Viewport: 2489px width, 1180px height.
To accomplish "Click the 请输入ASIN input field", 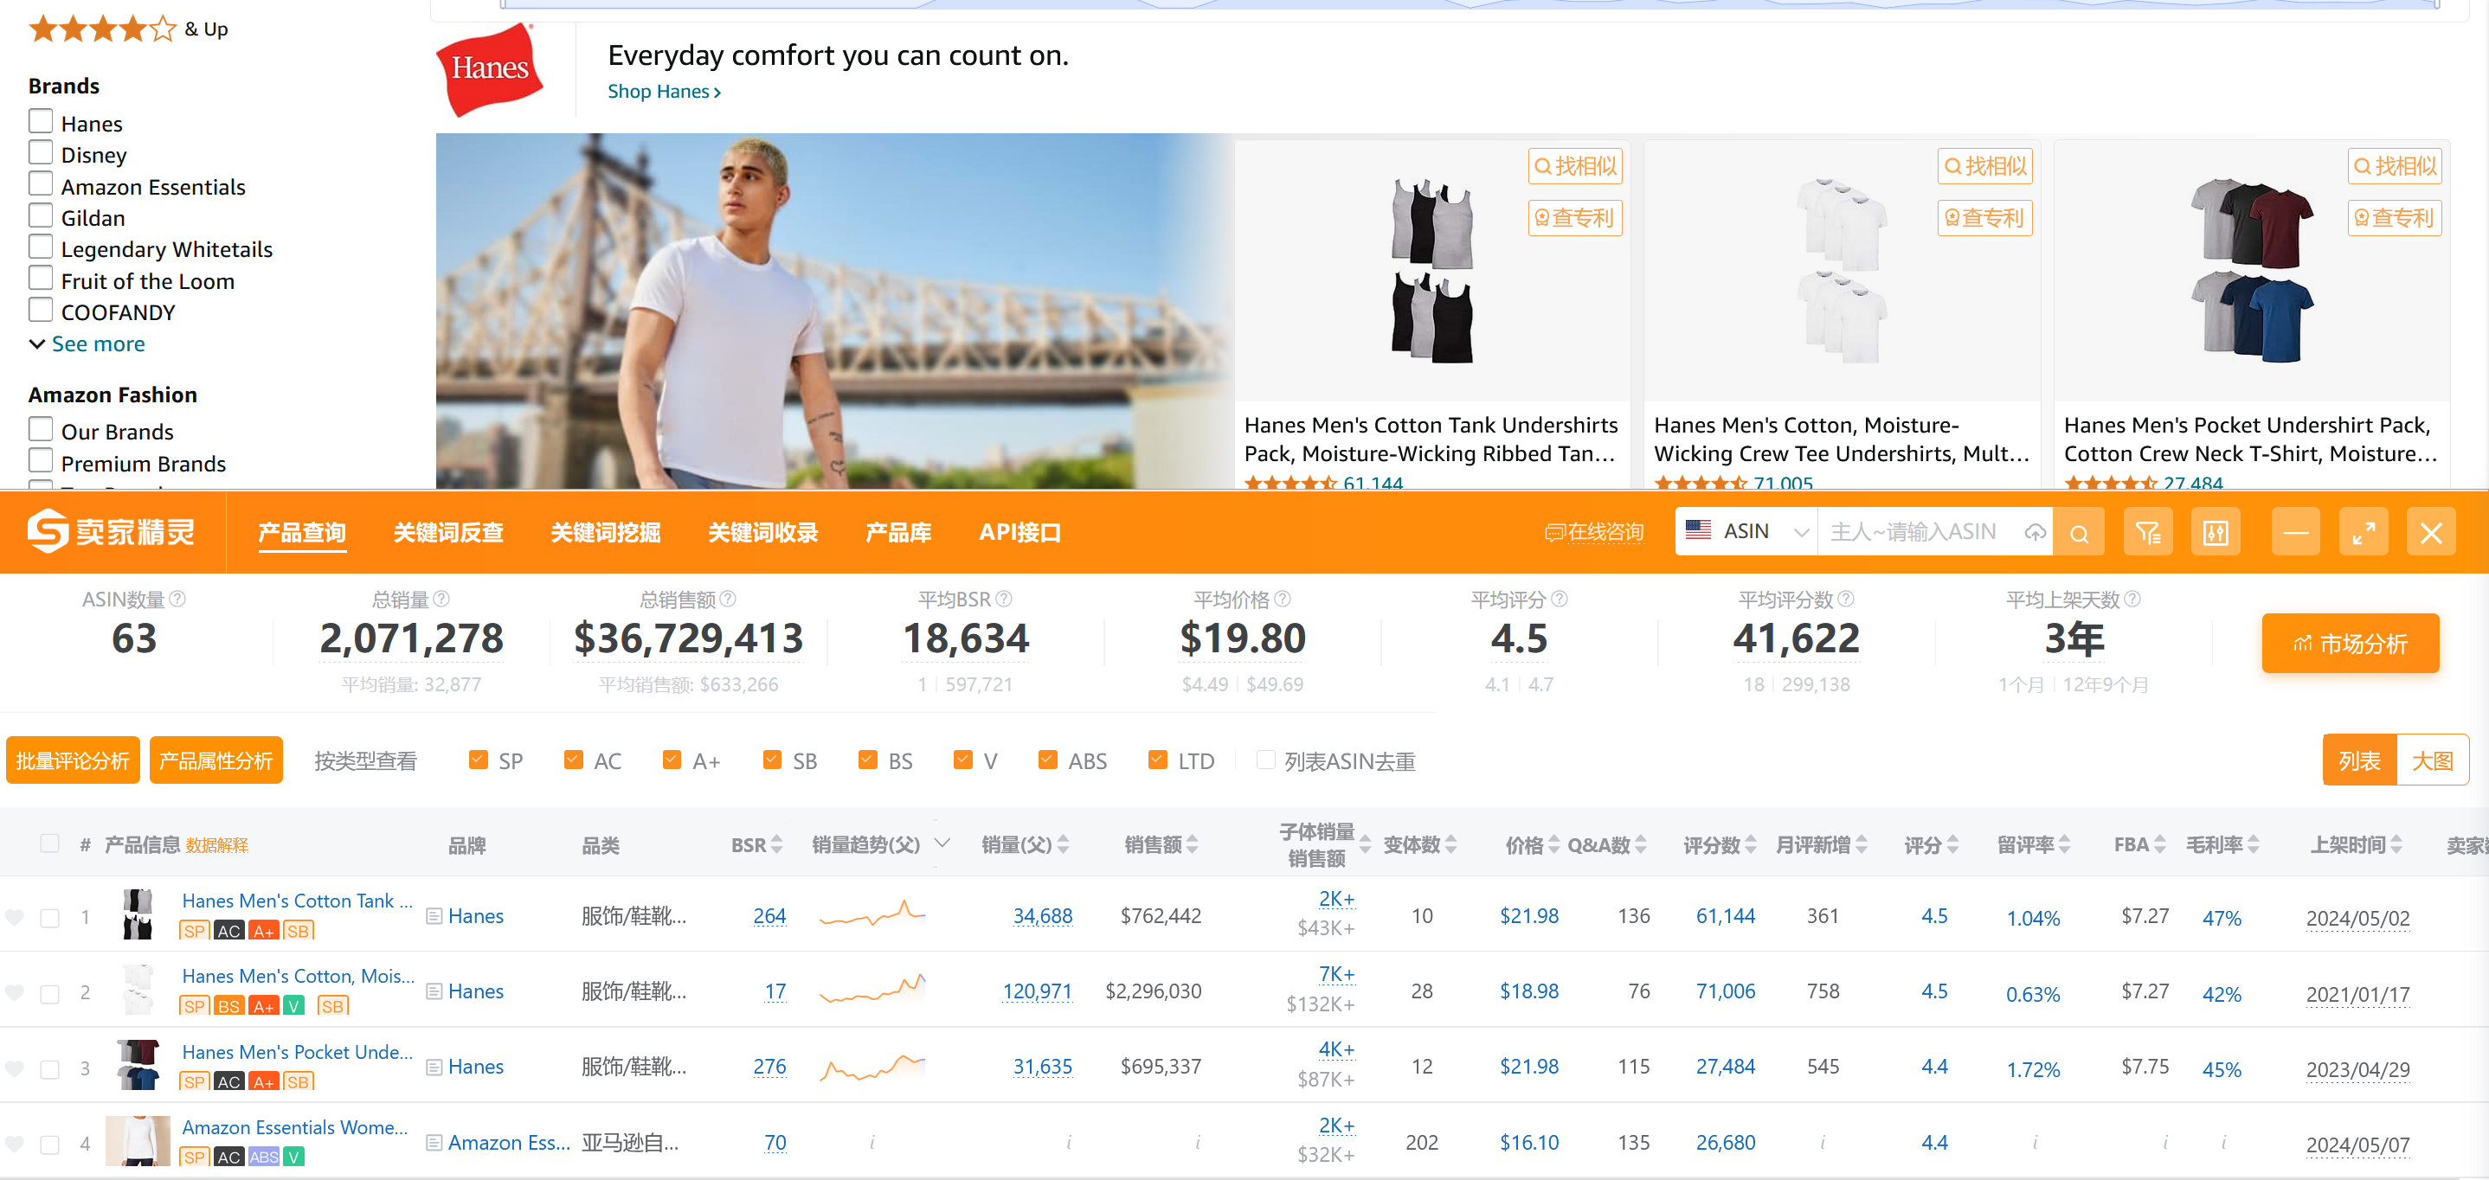I will pos(1912,532).
